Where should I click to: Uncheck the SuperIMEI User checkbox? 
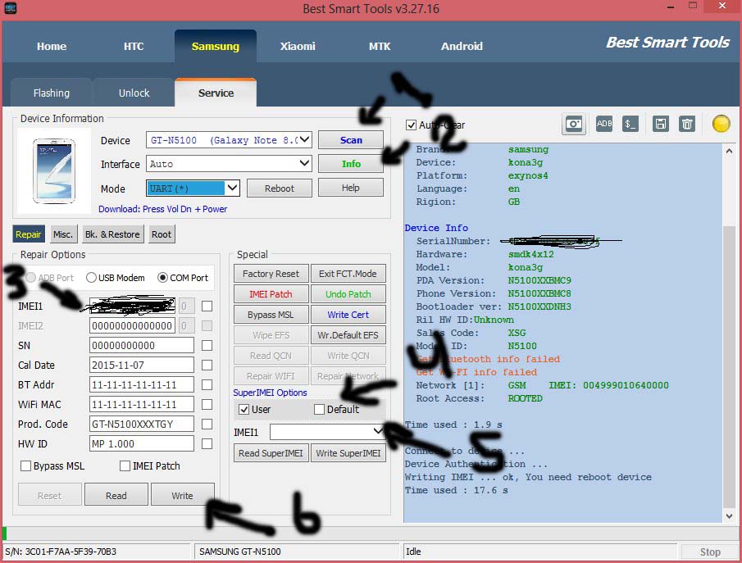pyautogui.click(x=244, y=409)
